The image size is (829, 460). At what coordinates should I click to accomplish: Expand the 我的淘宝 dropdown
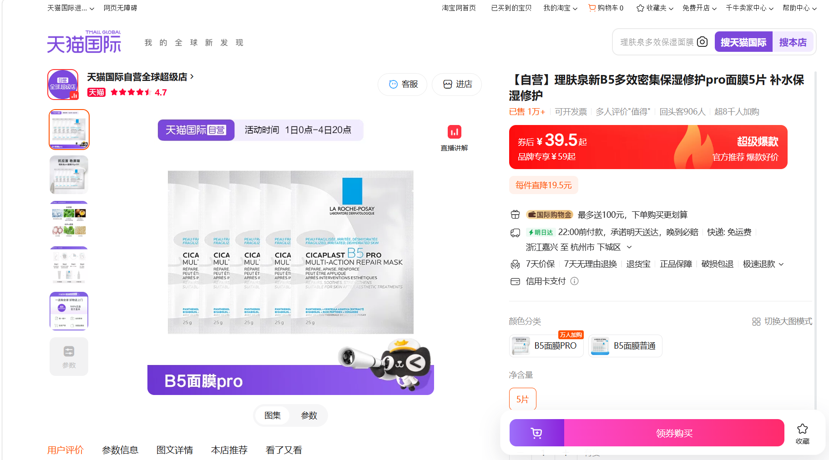560,8
